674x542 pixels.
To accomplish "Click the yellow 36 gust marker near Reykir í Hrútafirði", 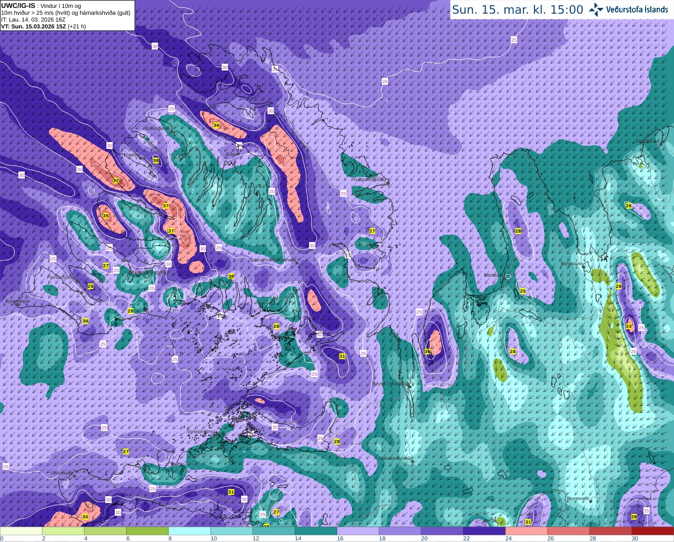I will click(x=427, y=352).
